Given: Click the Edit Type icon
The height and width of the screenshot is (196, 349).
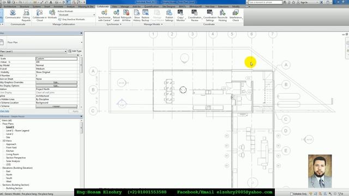Looking at the screenshot, I should pos(70,51).
